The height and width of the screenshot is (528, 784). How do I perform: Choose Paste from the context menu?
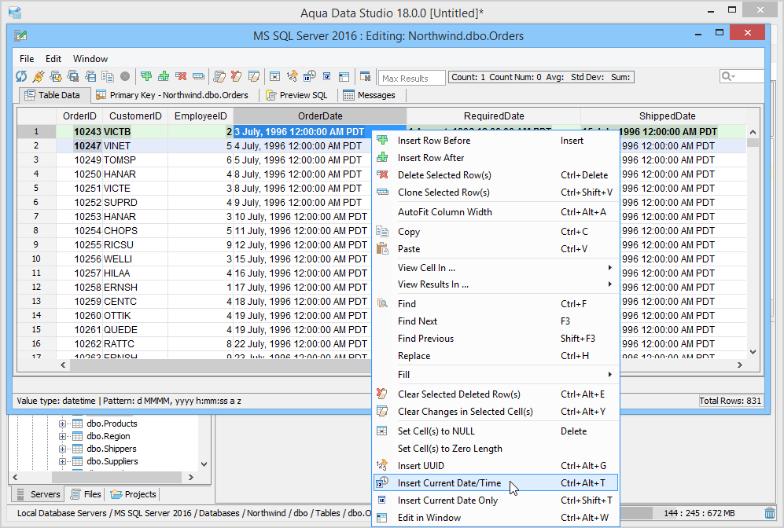point(496,249)
